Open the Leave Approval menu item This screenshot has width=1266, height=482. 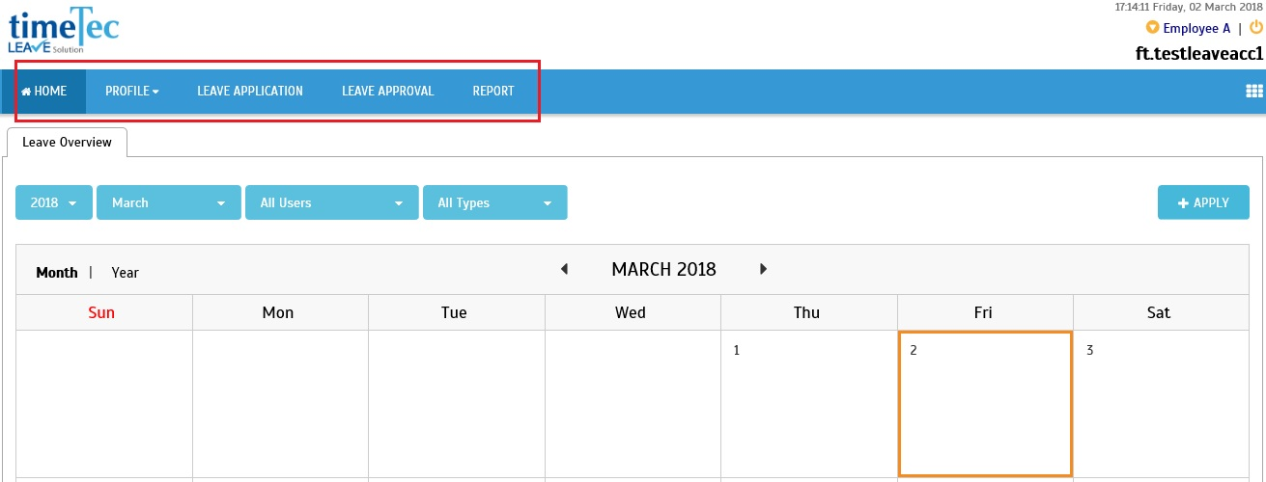388,92
